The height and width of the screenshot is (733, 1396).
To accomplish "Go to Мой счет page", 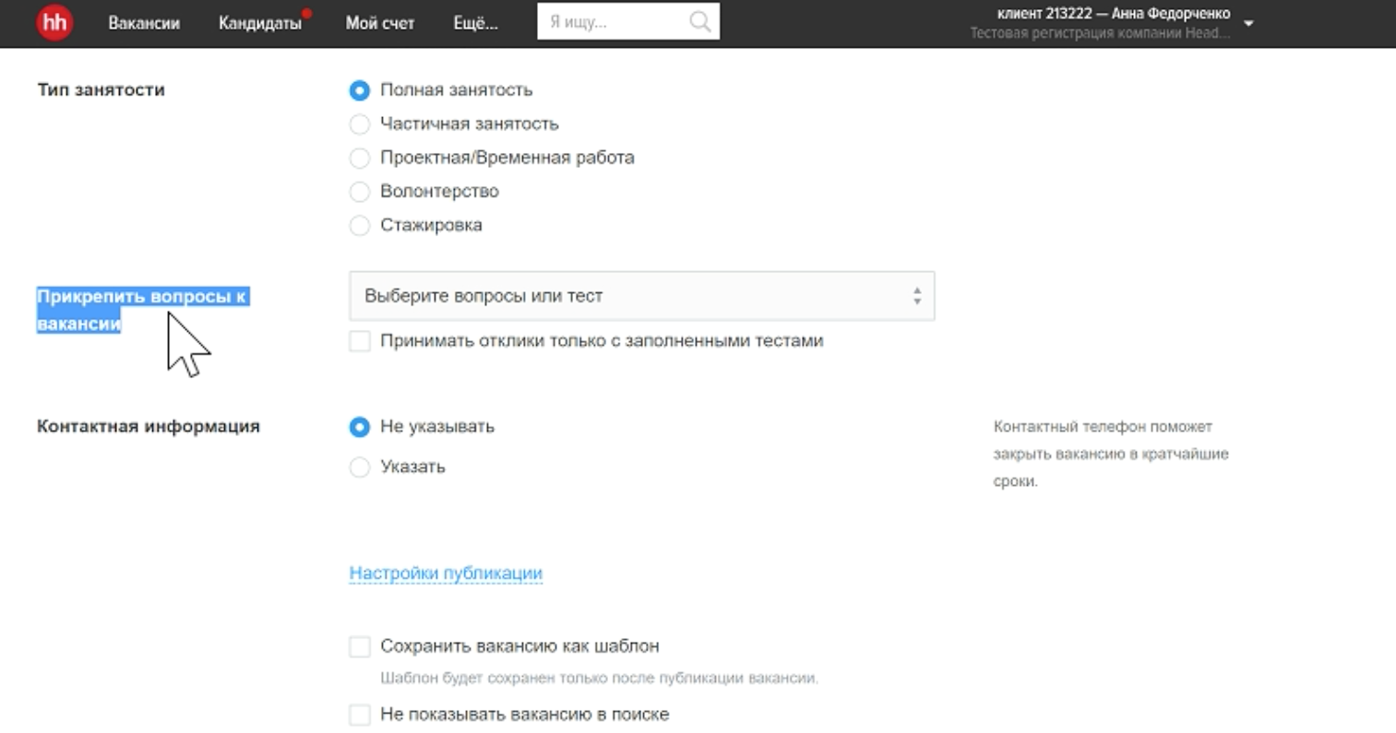I will coord(379,23).
